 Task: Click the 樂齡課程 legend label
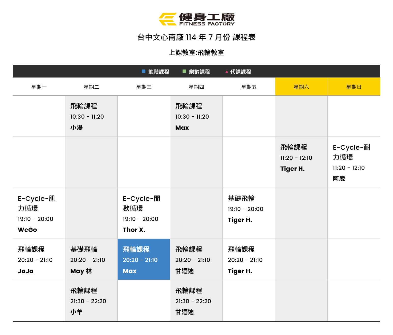click(x=199, y=72)
